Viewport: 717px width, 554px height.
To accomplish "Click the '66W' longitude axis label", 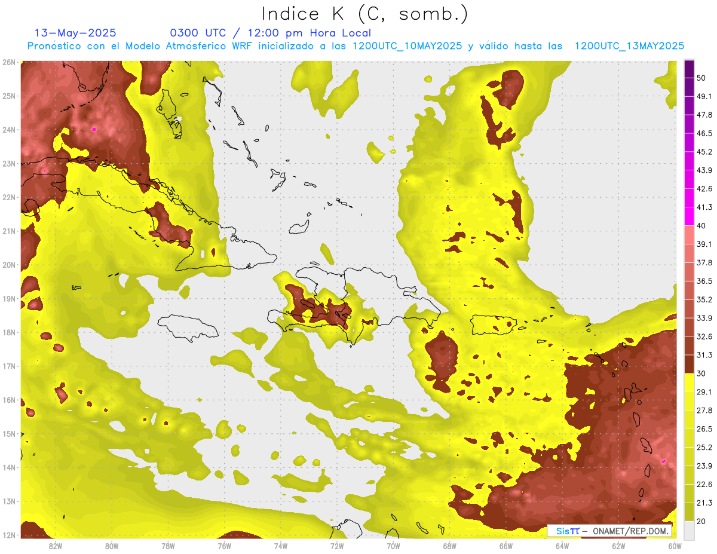I will [505, 546].
